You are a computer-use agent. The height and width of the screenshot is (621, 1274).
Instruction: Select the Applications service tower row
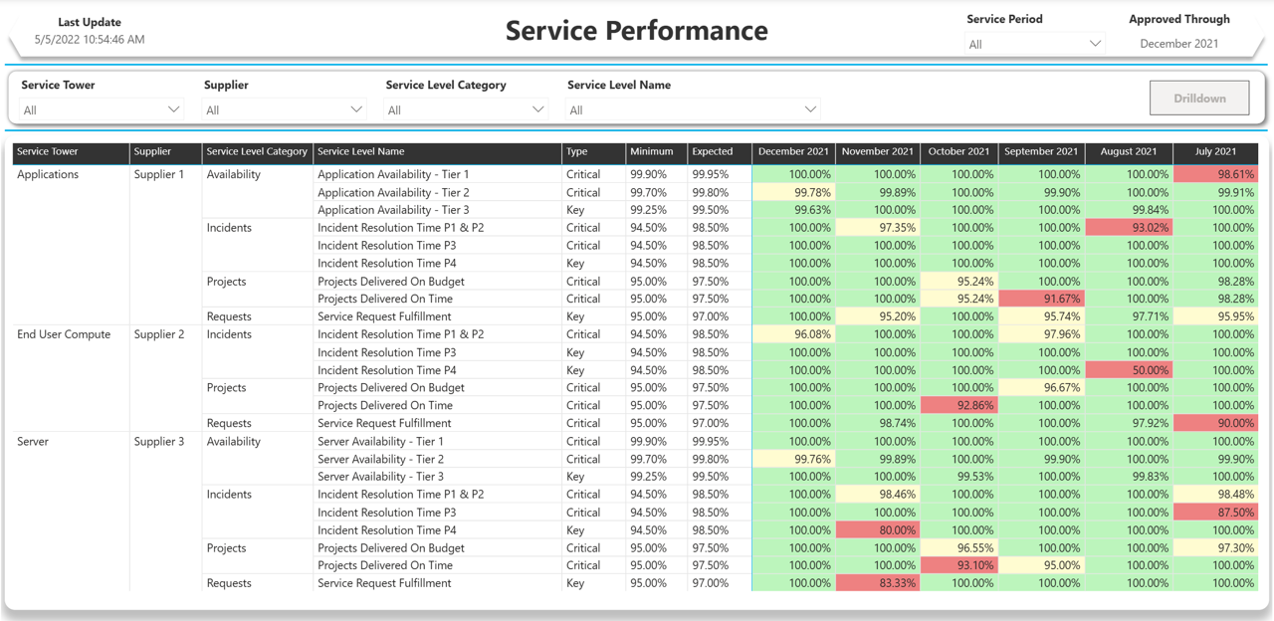[x=47, y=174]
